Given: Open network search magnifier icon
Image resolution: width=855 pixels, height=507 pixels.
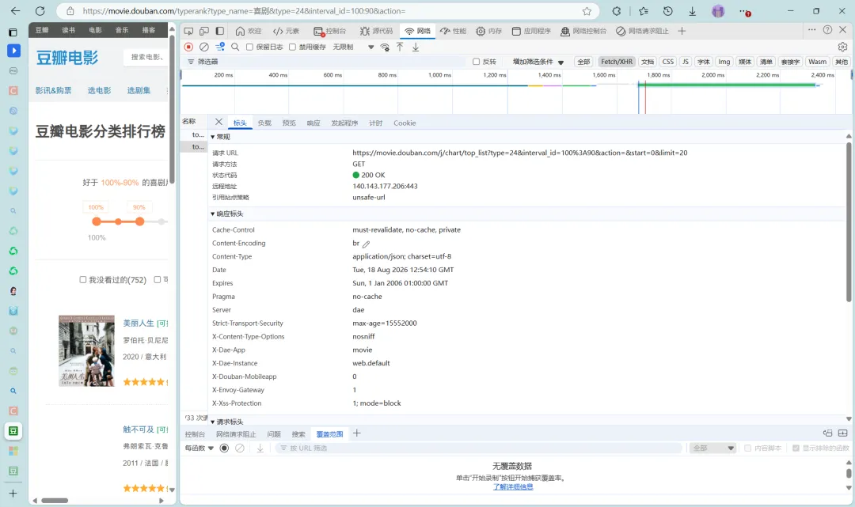Looking at the screenshot, I should [x=235, y=47].
